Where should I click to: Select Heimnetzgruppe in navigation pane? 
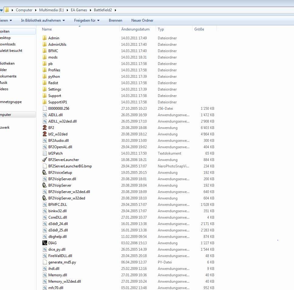coord(11,102)
